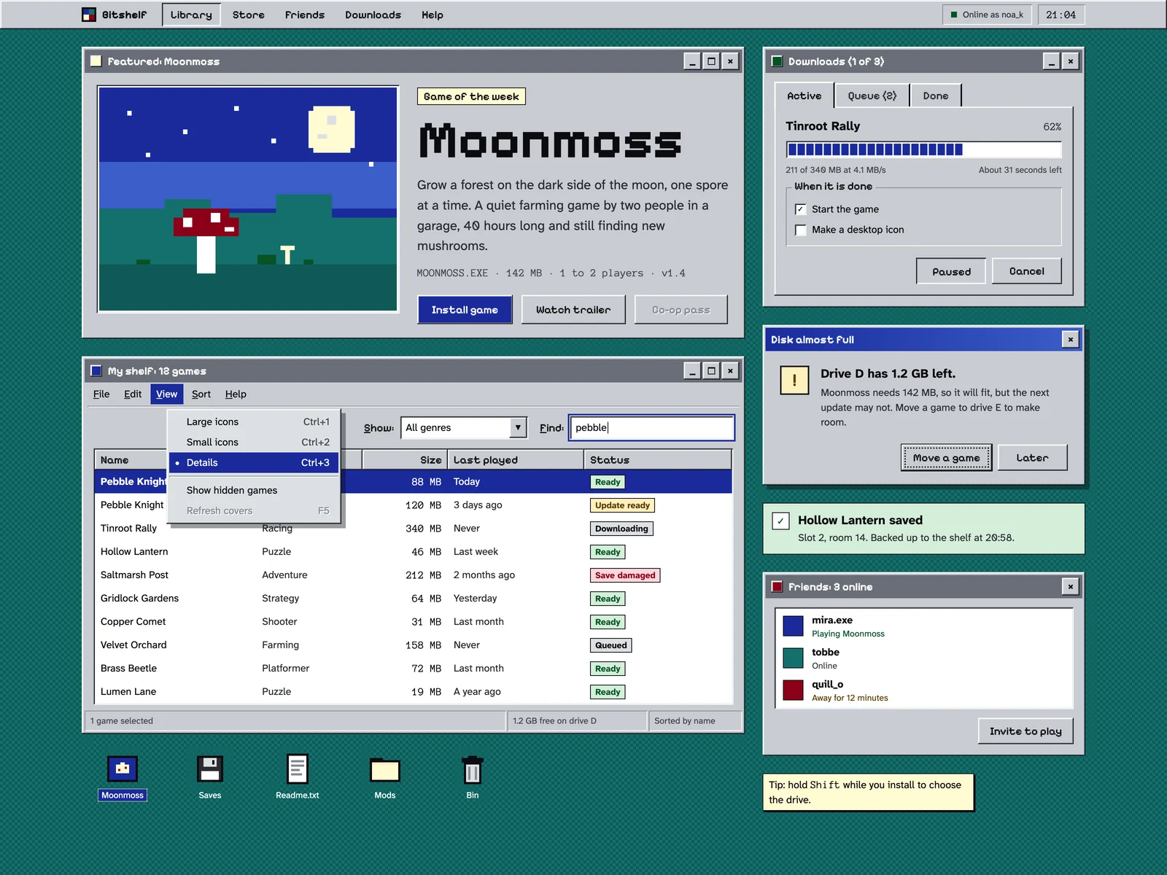Click the Watch trailer button
Image resolution: width=1167 pixels, height=875 pixels.
[x=573, y=309]
